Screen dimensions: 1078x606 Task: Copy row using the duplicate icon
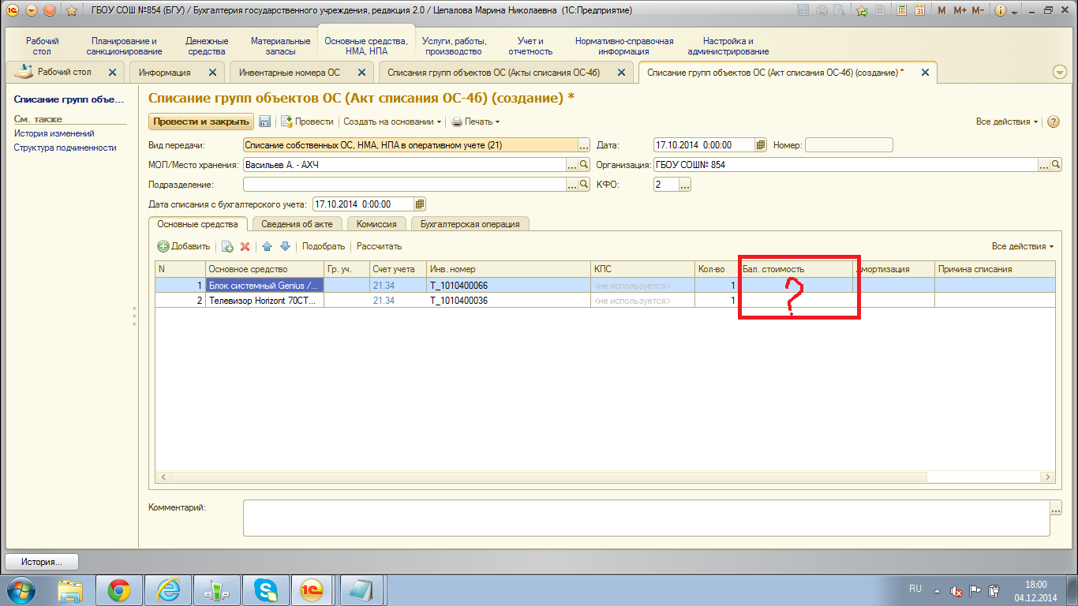[x=227, y=246]
